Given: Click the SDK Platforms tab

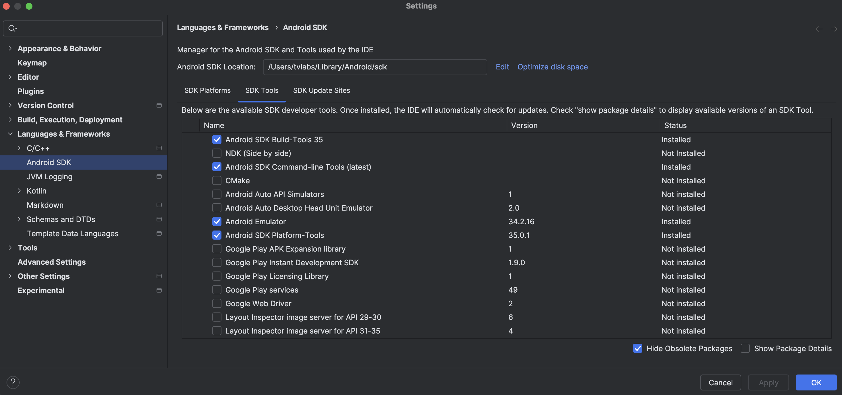Looking at the screenshot, I should coord(207,90).
